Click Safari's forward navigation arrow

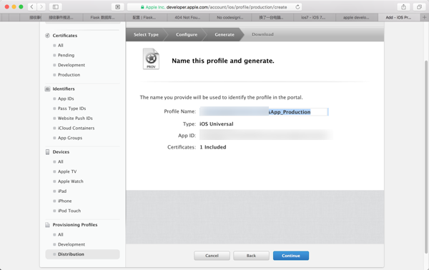41,7
